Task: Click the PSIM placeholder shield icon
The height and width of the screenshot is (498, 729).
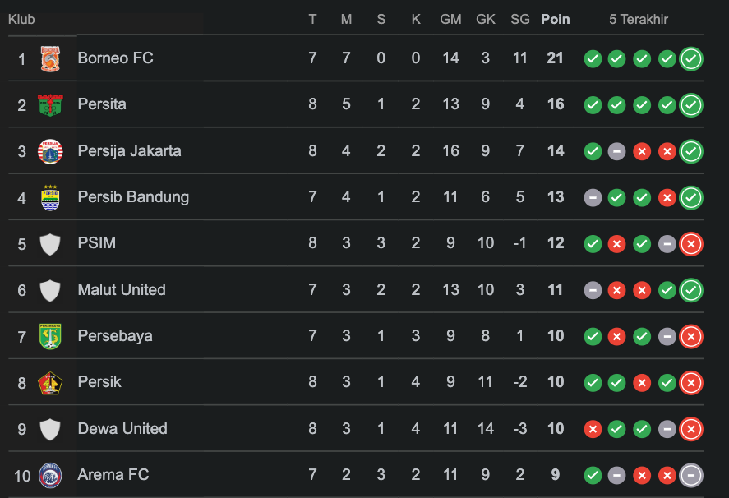Action: tap(50, 244)
